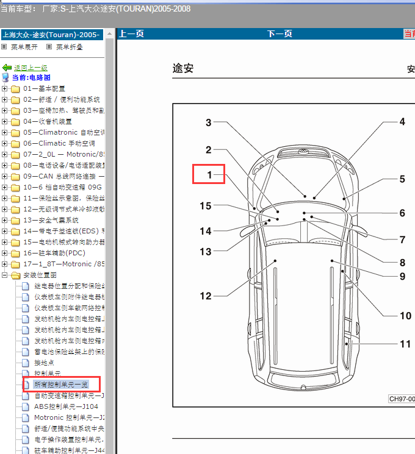This screenshot has height=454, width=415.
Task: Click the left panel vertical scrollbar track
Action: [x=109, y=246]
